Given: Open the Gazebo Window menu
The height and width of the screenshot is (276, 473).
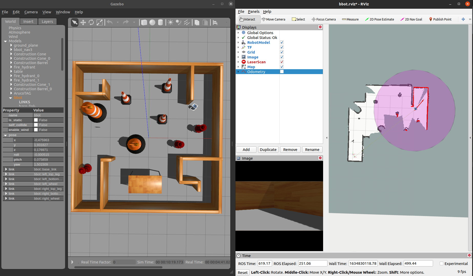Looking at the screenshot, I should [x=63, y=12].
